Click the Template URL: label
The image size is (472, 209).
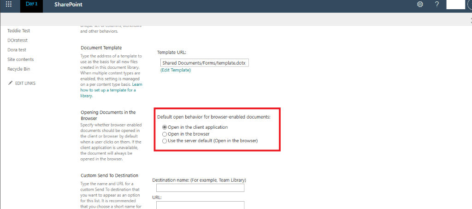pos(172,53)
